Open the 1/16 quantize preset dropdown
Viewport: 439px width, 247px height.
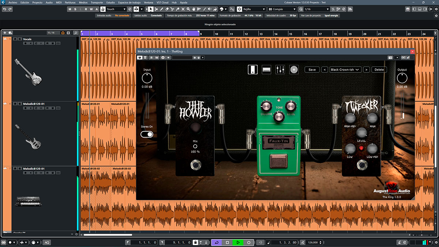click(317, 9)
